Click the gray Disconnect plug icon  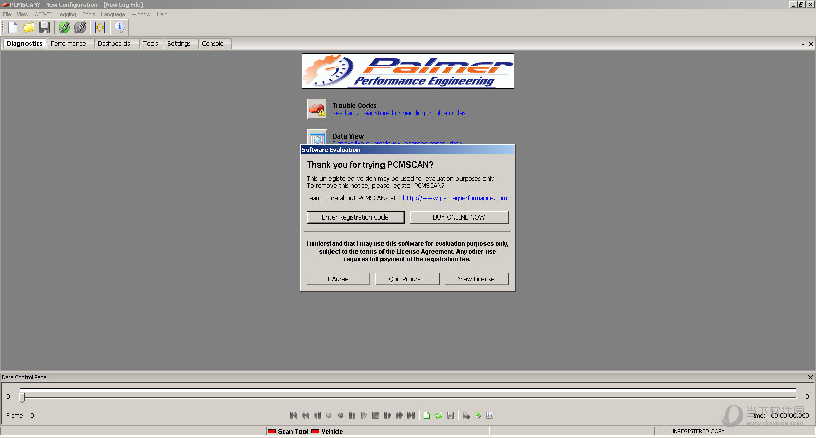coord(80,28)
